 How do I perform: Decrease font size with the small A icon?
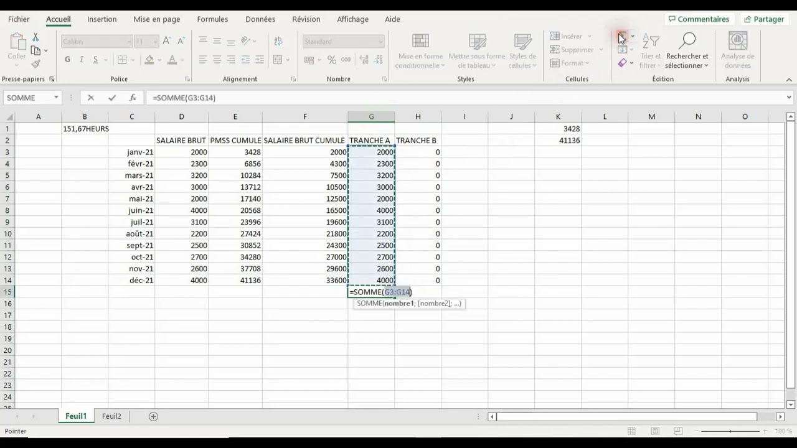(181, 41)
